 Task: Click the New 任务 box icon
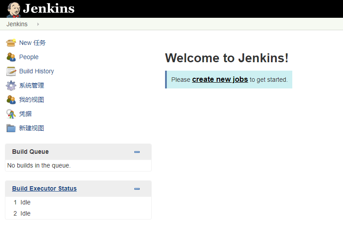pyautogui.click(x=11, y=43)
